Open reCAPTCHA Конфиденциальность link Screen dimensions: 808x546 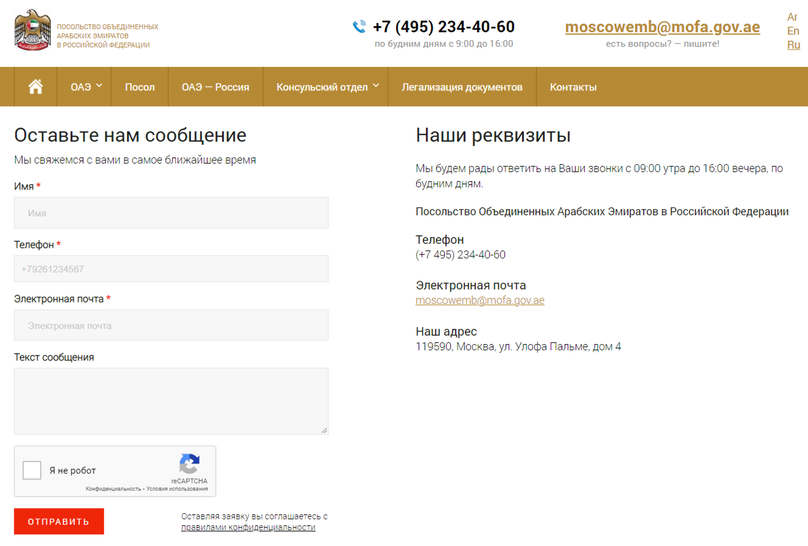click(113, 489)
